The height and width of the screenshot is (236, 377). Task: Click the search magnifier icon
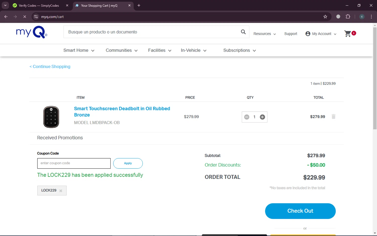[x=243, y=32]
